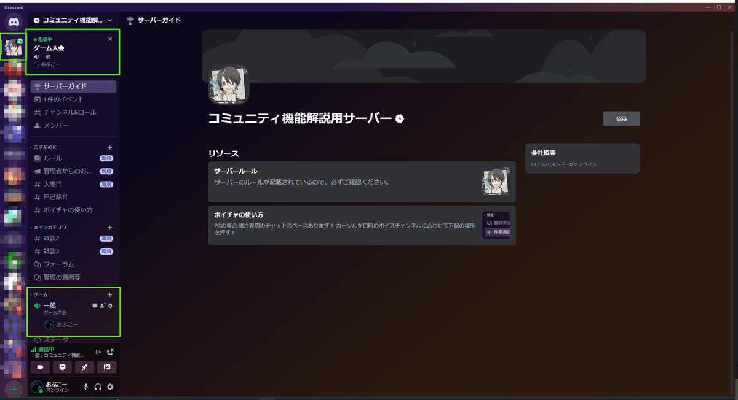Click thumbnail on サーバールール card
Screen dimensions: 738x400
[496, 182]
